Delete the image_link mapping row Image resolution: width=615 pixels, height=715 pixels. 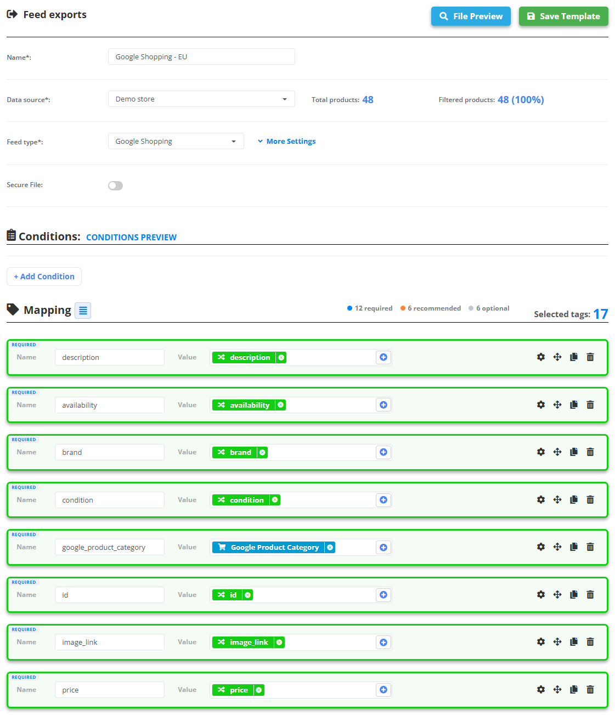point(590,642)
